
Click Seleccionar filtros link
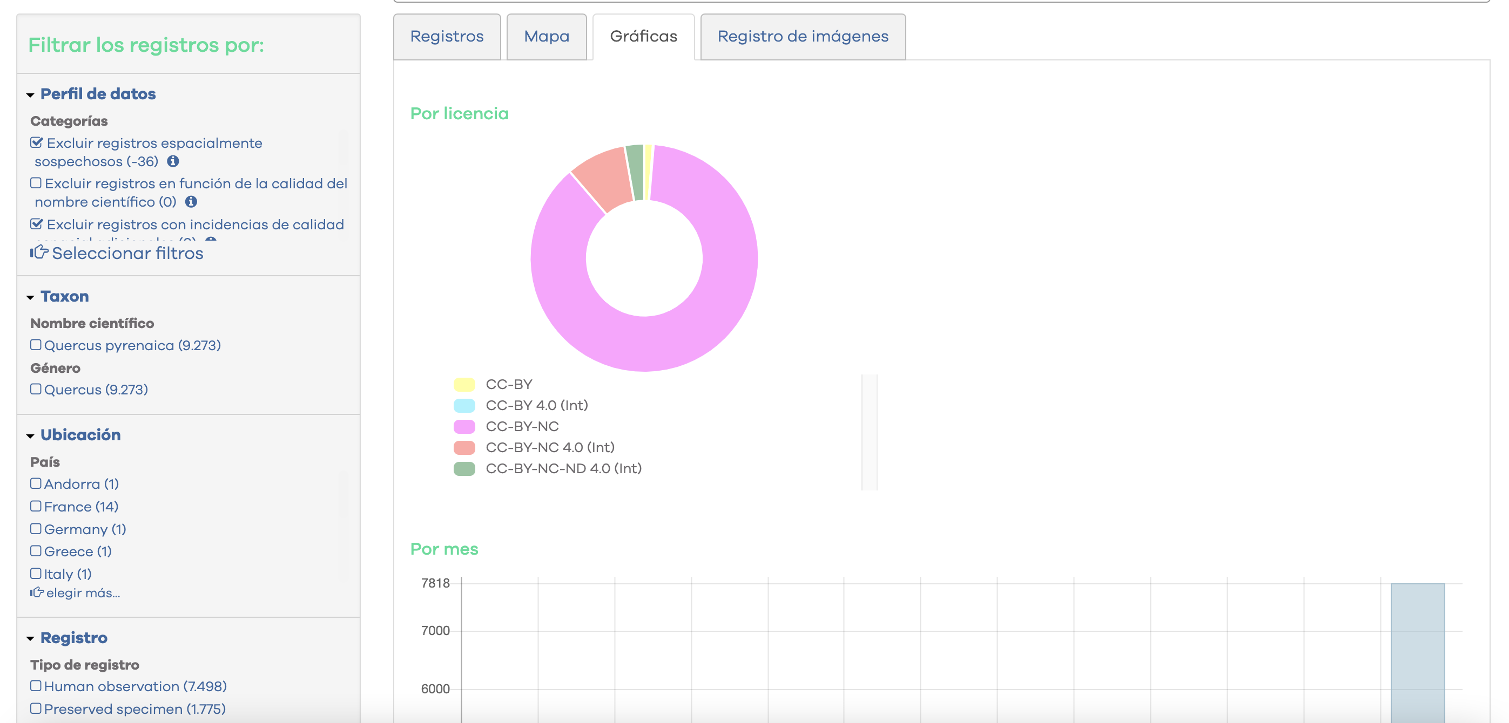pos(127,253)
